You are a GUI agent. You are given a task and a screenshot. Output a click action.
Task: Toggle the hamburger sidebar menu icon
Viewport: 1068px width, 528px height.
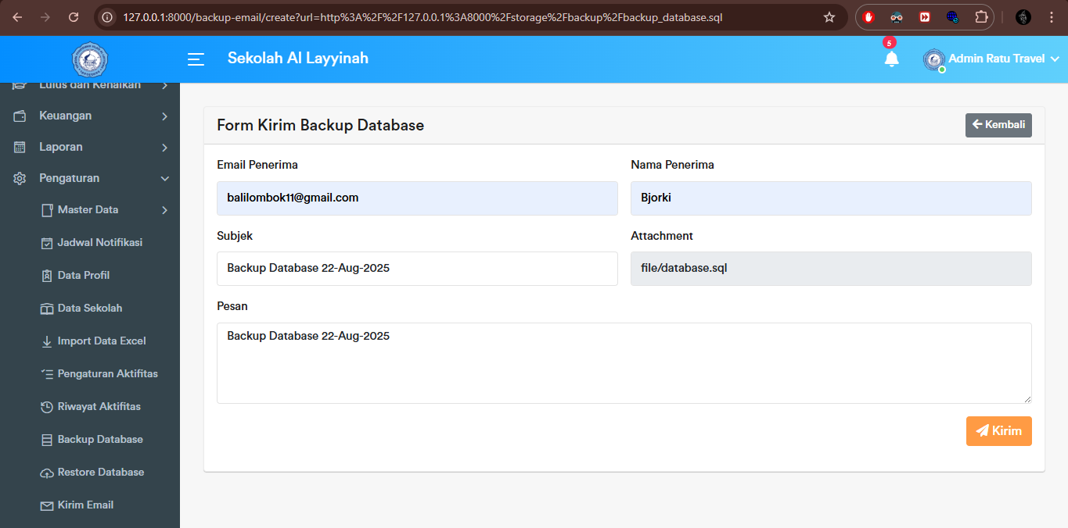(x=196, y=59)
